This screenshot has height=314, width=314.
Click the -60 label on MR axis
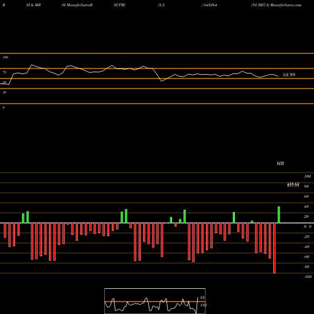[306, 257]
